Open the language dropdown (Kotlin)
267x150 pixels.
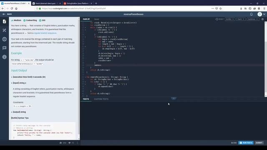point(230,19)
